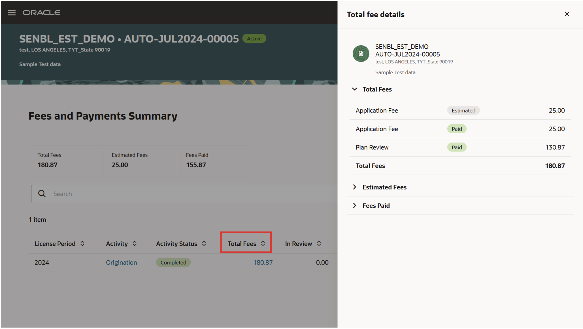Sort by Total Fees column arrows

point(263,244)
